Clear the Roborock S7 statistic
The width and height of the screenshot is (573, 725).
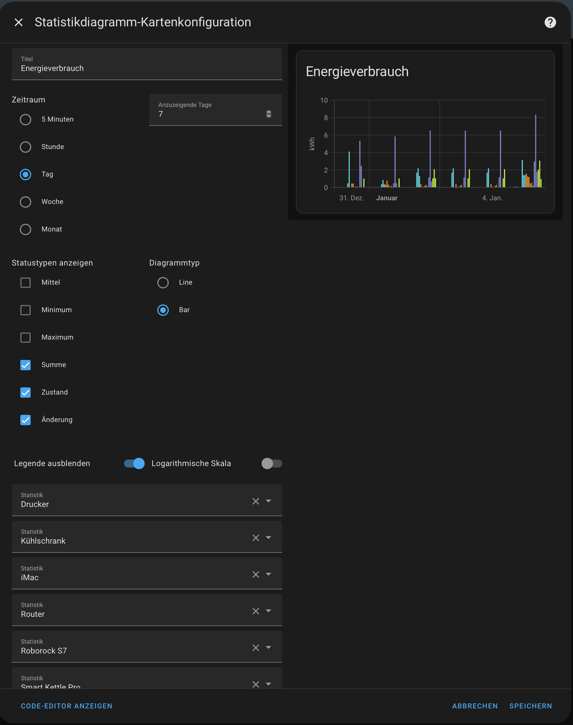pyautogui.click(x=256, y=648)
